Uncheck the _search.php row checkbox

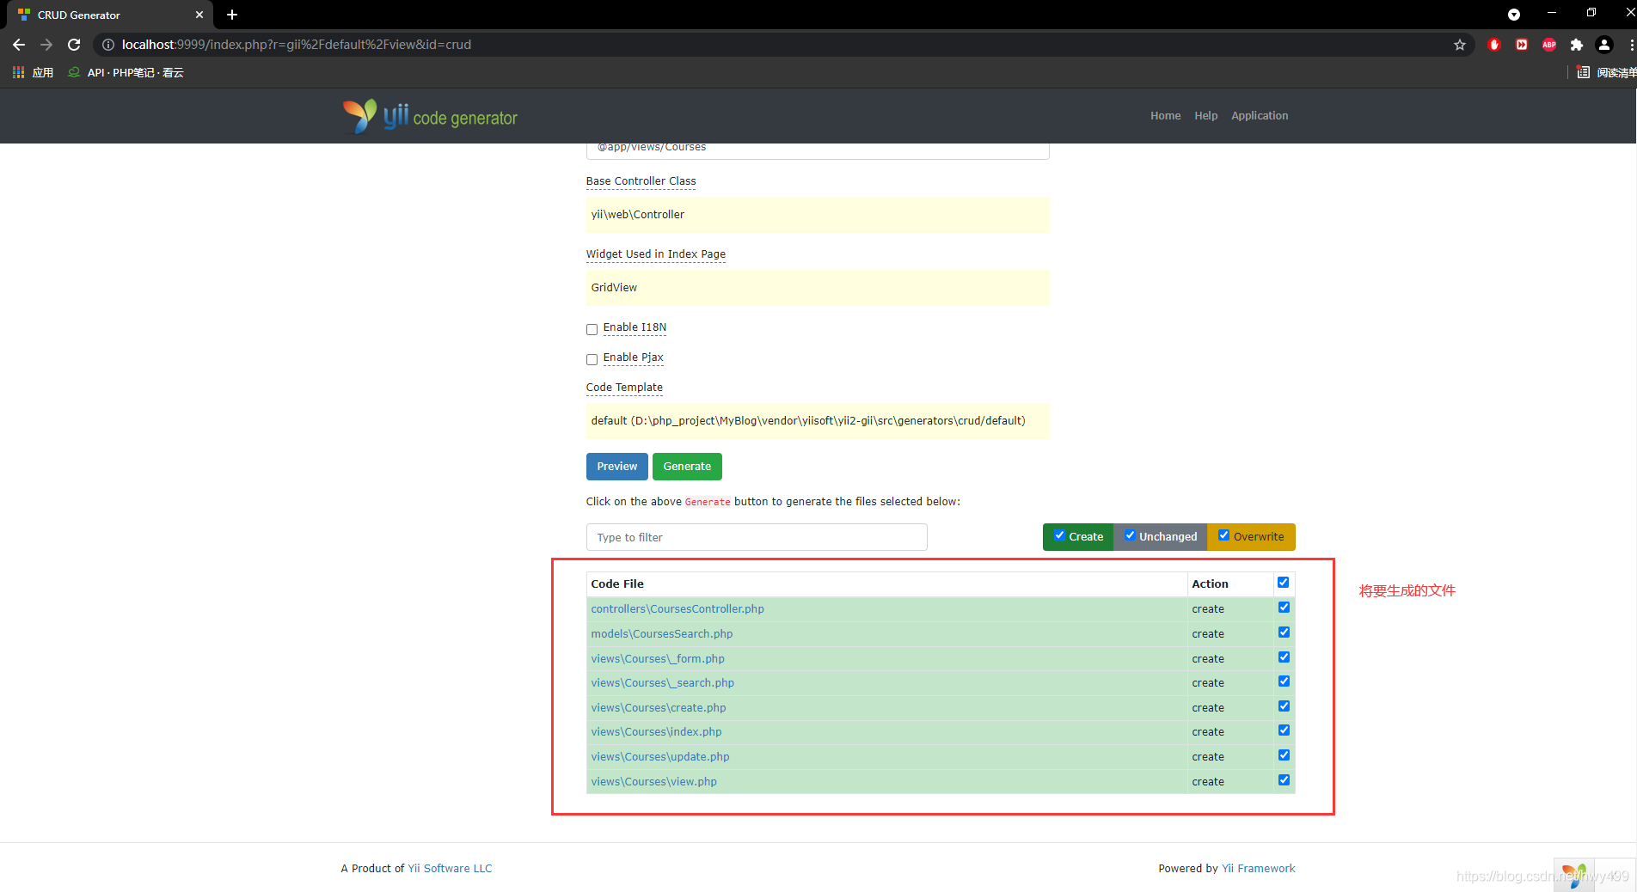(1284, 681)
